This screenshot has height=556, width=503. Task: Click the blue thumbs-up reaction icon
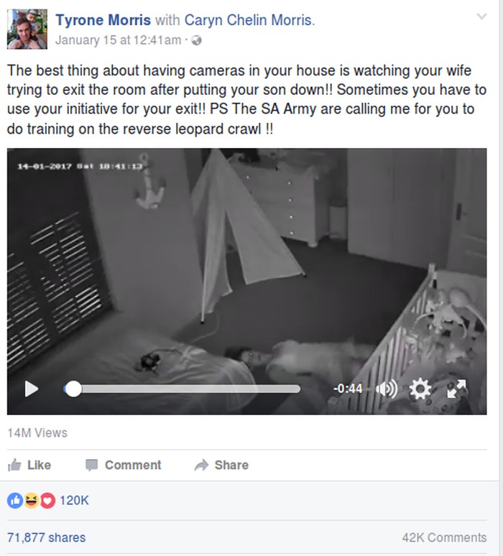(15, 501)
